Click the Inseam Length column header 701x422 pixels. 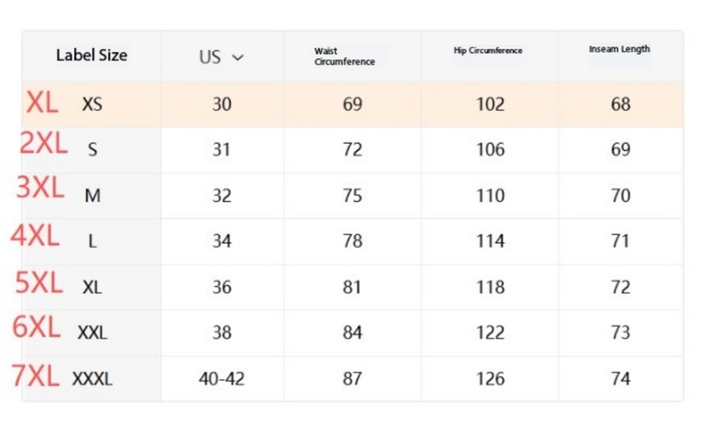point(619,49)
